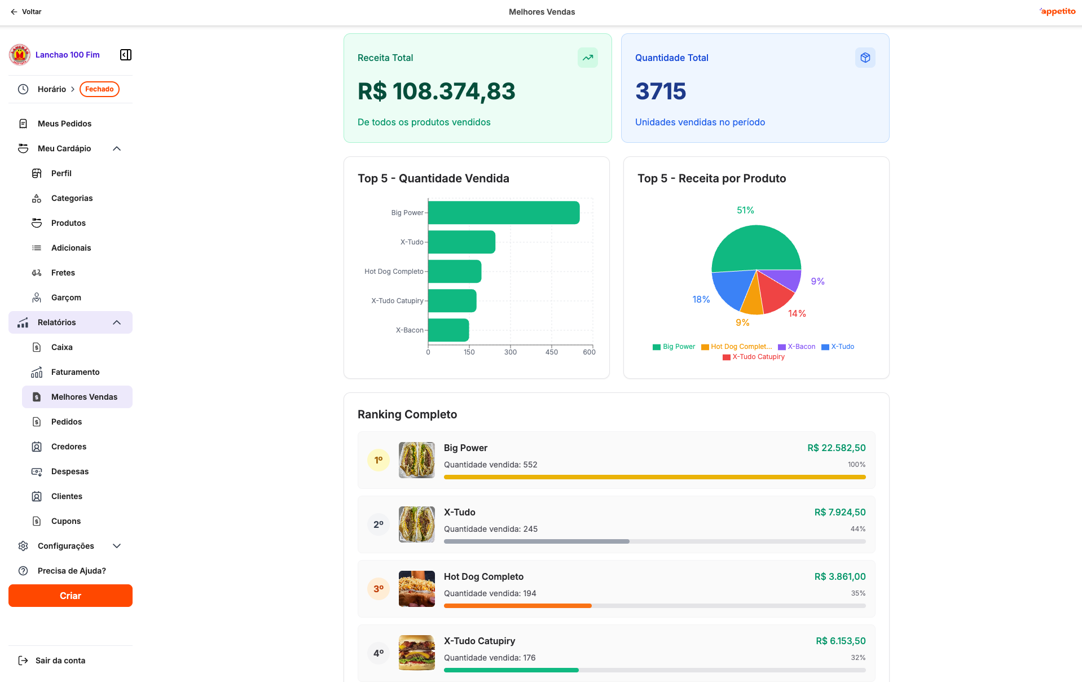The image size is (1082, 682).
Task: Click the Meus Pedidos receipt icon
Action: point(23,124)
